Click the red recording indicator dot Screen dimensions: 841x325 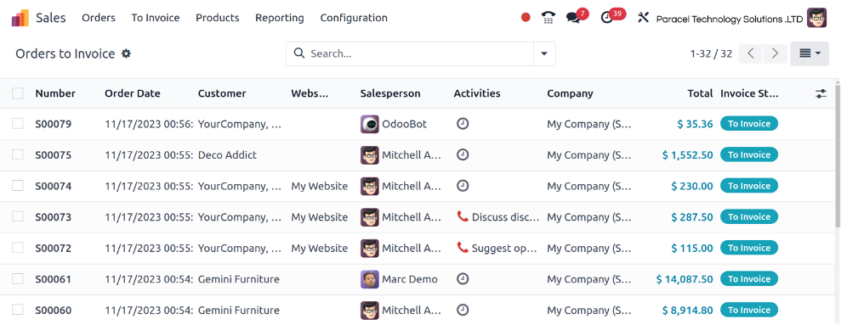[526, 18]
